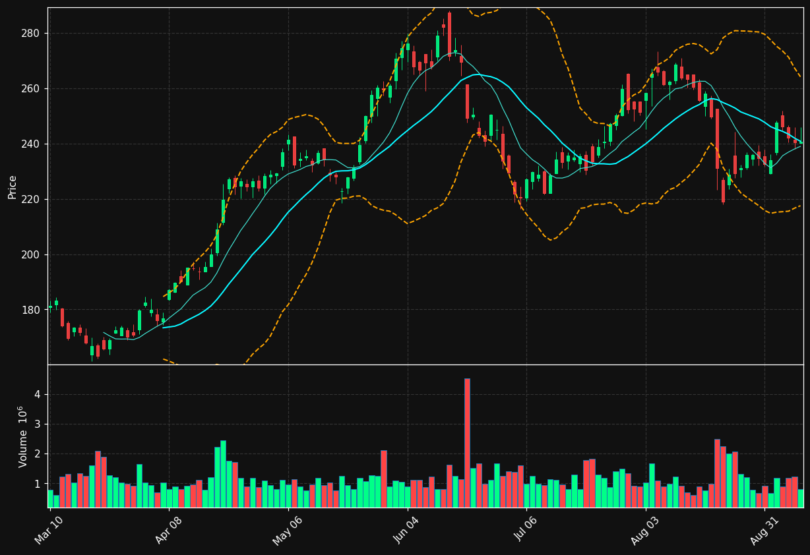Click the Aug 31 date label
The image size is (810, 555).
pyautogui.click(x=764, y=529)
